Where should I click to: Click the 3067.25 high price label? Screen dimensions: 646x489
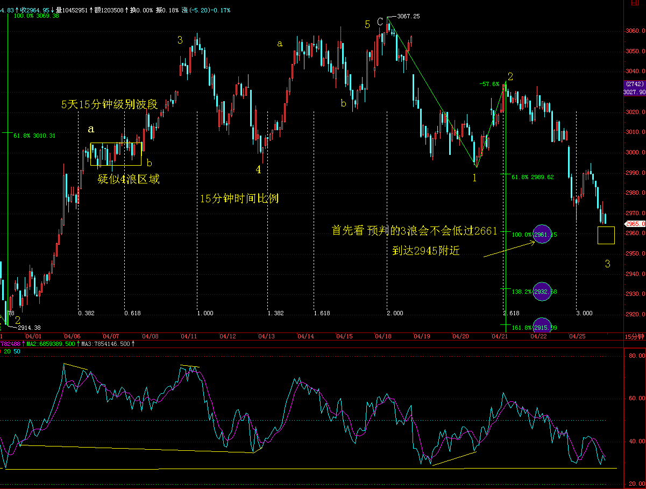point(408,16)
